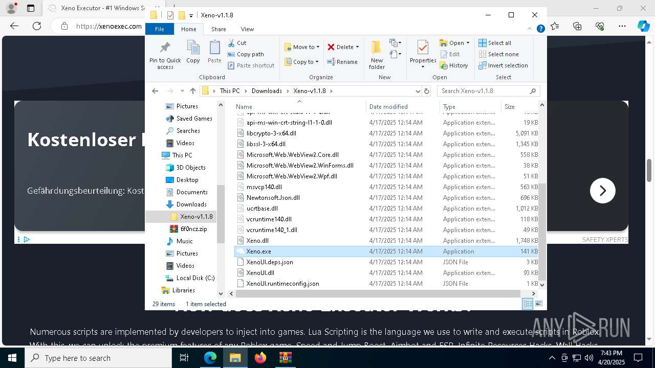The width and height of the screenshot is (655, 368).
Task: Select libcrypto-3-x64.dll file
Action: 271,133
